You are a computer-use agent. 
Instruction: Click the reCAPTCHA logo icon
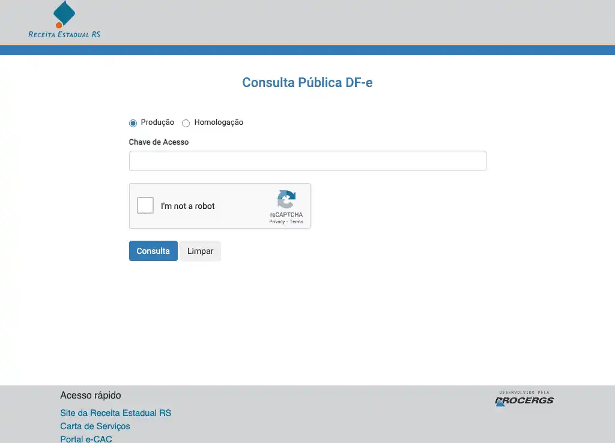tap(286, 199)
